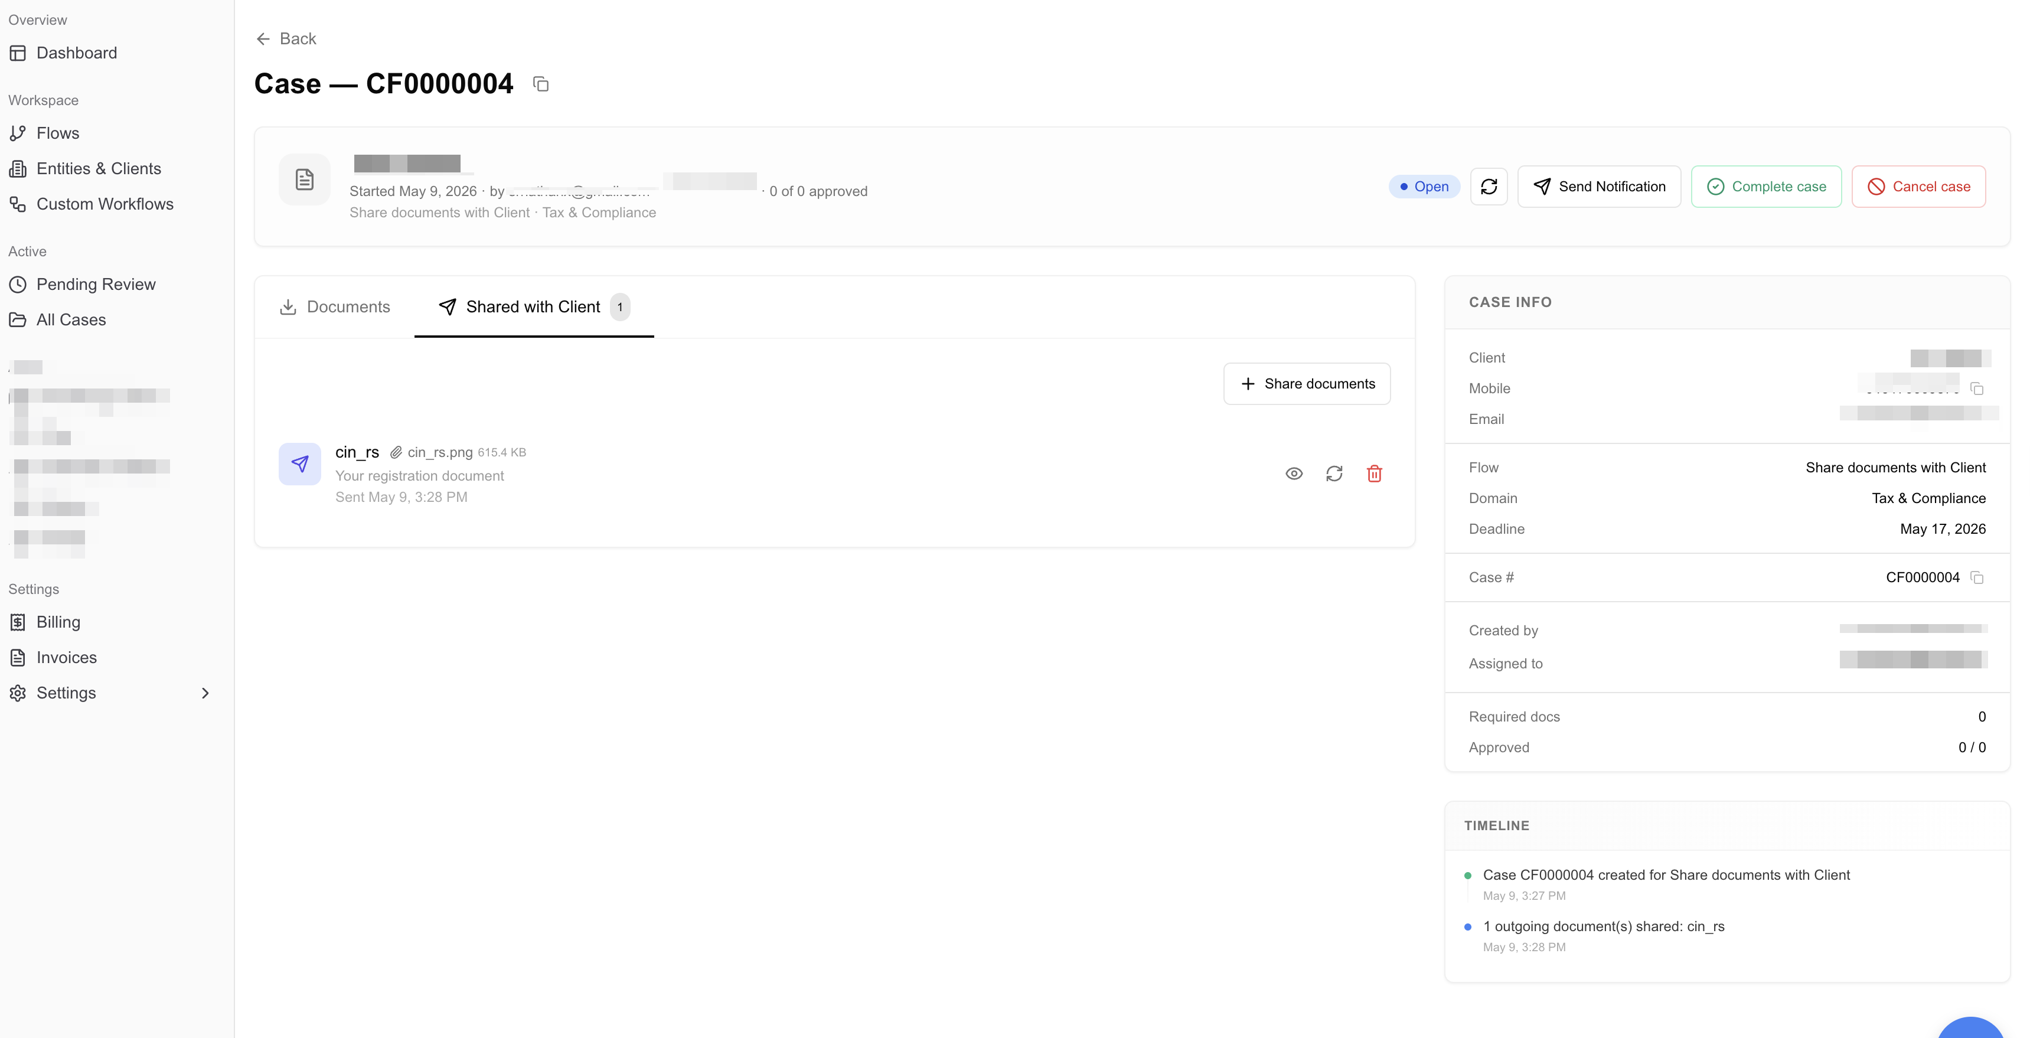Click the badge count 1 on Shared with Client
Image resolution: width=2030 pixels, height=1038 pixels.
click(620, 308)
